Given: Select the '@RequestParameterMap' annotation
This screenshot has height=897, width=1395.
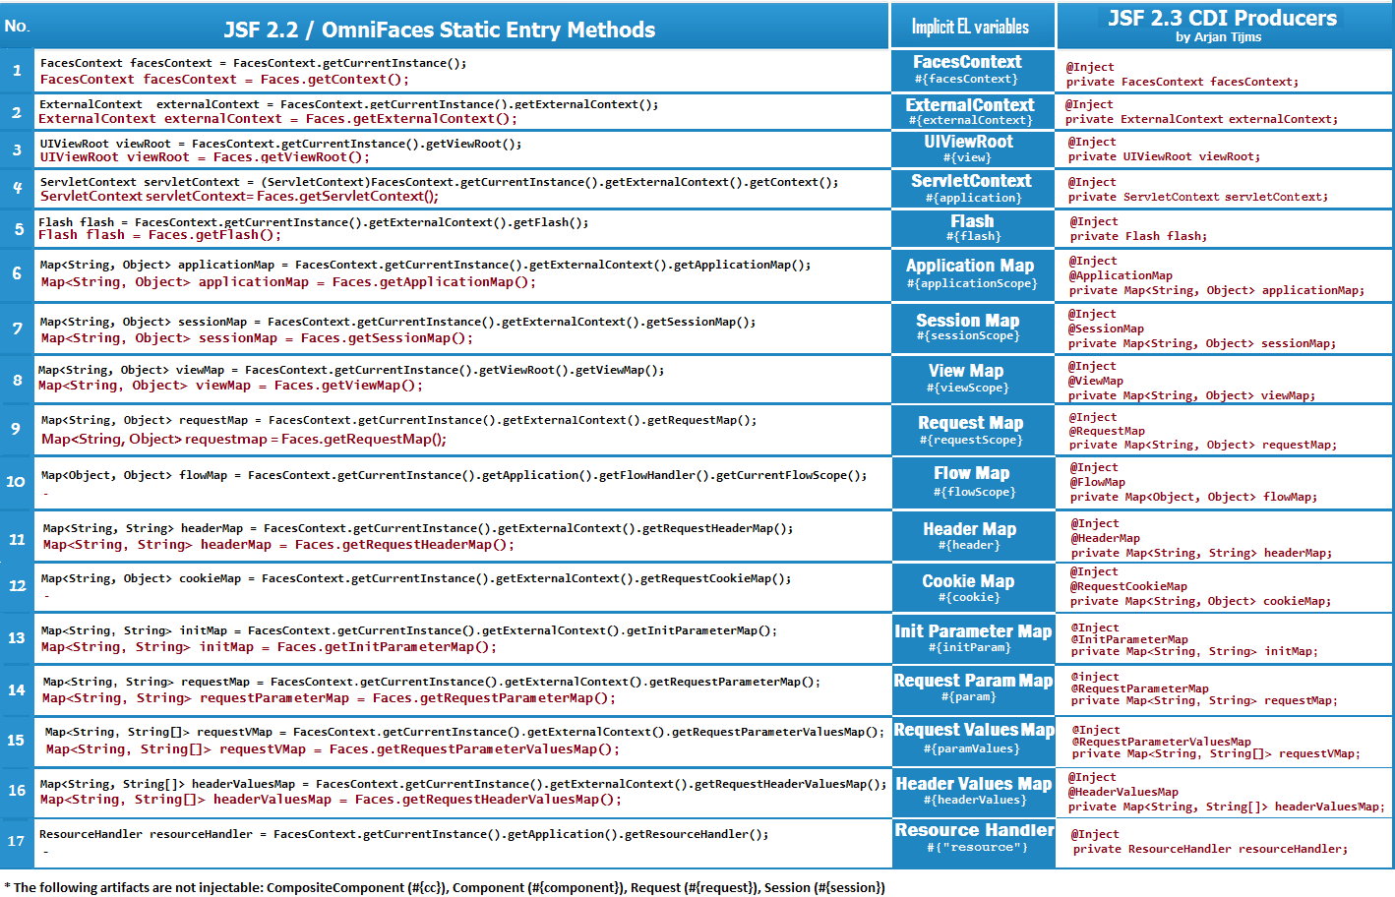Looking at the screenshot, I should [1140, 688].
